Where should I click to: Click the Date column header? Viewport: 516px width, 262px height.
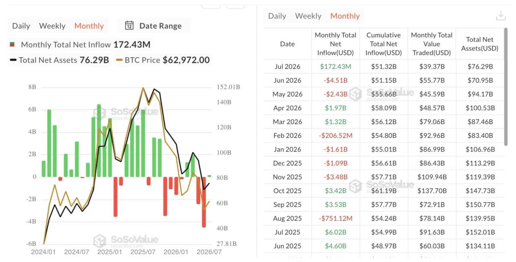[x=287, y=44]
